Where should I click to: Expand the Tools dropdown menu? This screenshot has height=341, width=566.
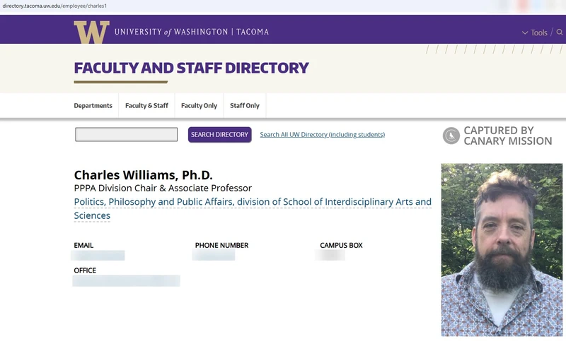click(x=535, y=32)
